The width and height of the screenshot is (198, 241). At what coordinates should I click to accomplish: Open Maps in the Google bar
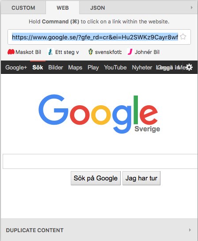(75, 67)
